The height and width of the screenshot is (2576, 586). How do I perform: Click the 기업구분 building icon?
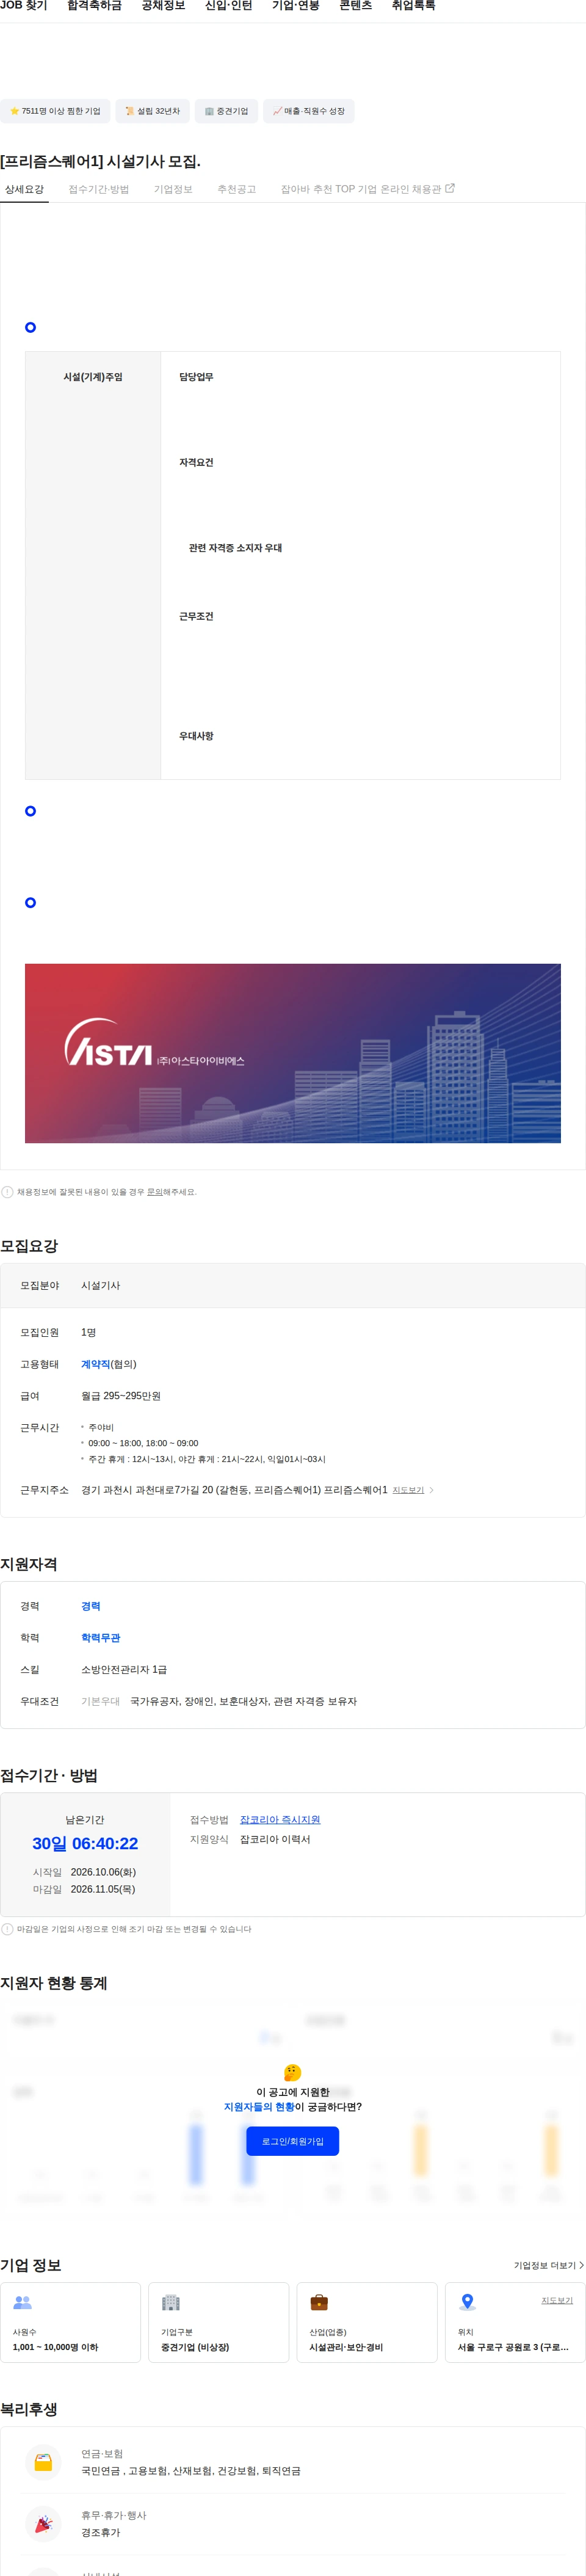[171, 2302]
